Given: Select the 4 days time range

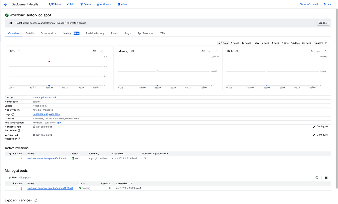Looking at the screenshot, I should point(275,43).
